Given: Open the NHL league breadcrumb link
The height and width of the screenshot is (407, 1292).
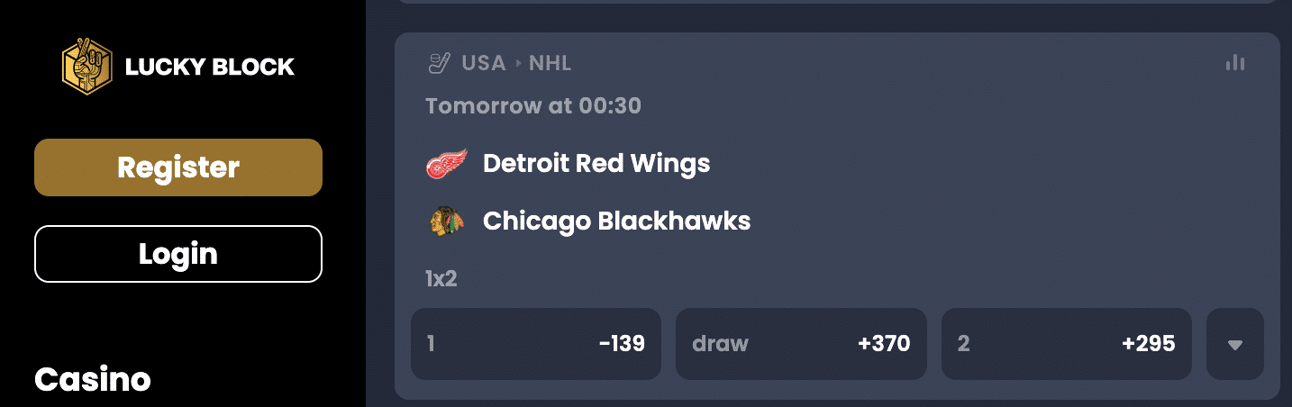Looking at the screenshot, I should point(550,63).
